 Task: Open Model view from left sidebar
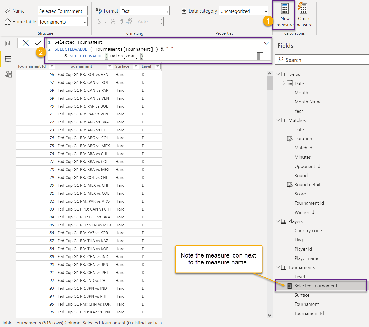(x=8, y=74)
